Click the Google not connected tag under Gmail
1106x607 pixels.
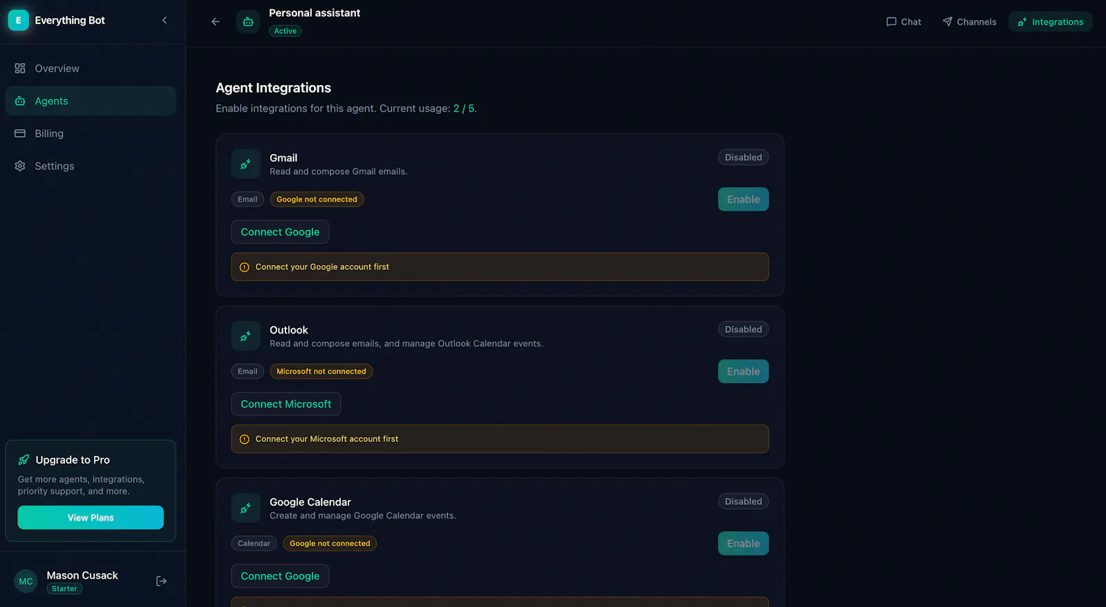point(317,200)
